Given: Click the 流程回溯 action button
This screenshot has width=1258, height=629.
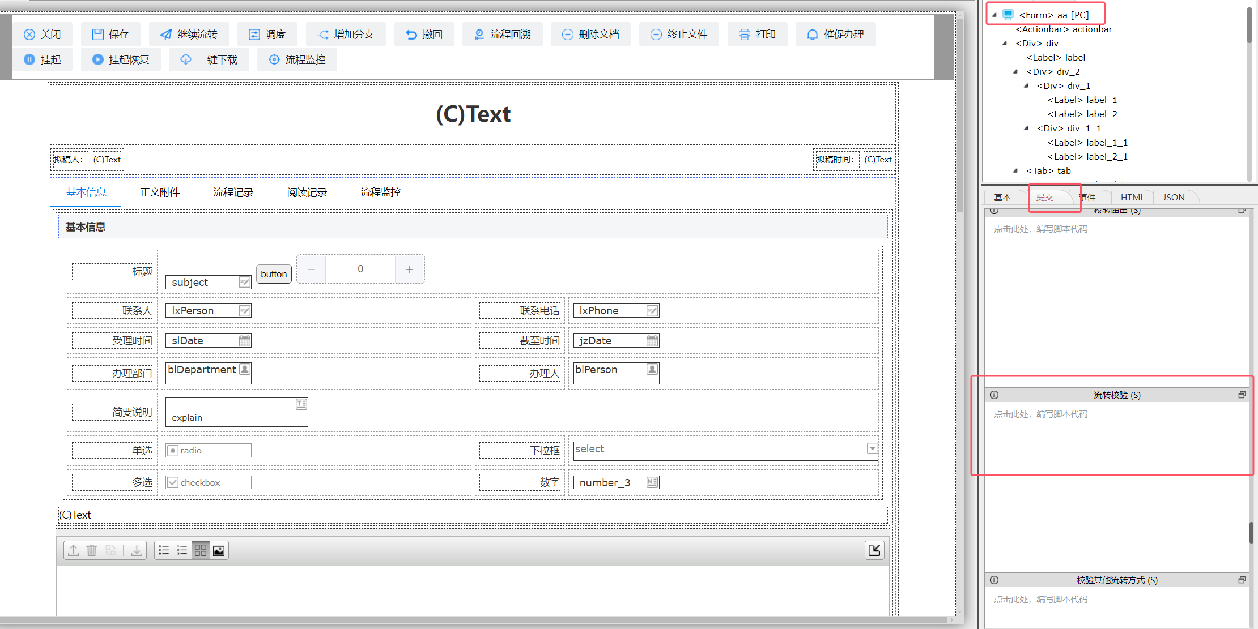Looking at the screenshot, I should tap(503, 35).
